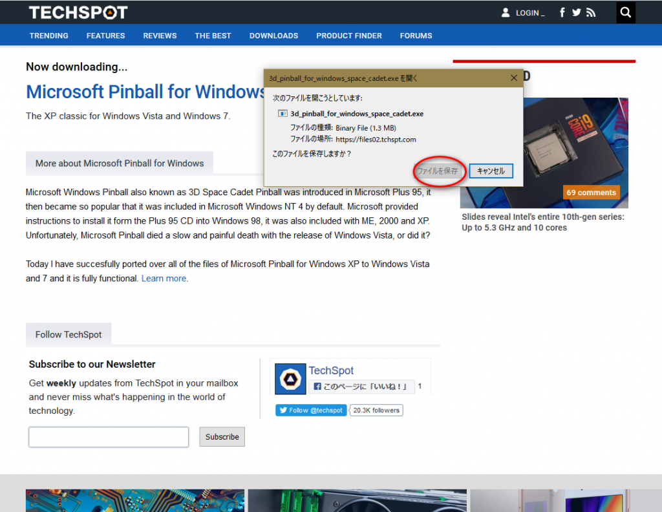Image resolution: width=662 pixels, height=512 pixels.
Task: Click the Learn more link
Action: [x=164, y=279]
